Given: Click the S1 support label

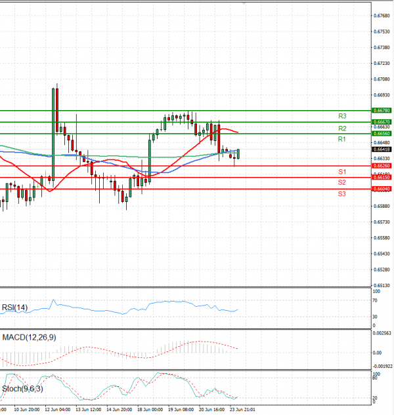Looking at the screenshot, I should (342, 172).
